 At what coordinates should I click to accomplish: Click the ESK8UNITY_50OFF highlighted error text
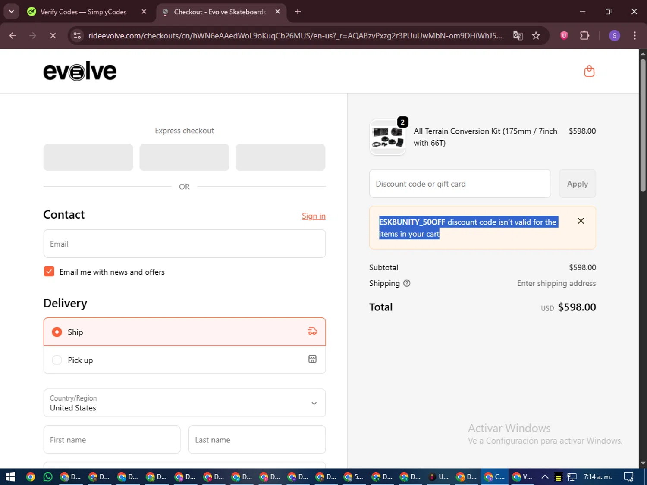(x=468, y=228)
